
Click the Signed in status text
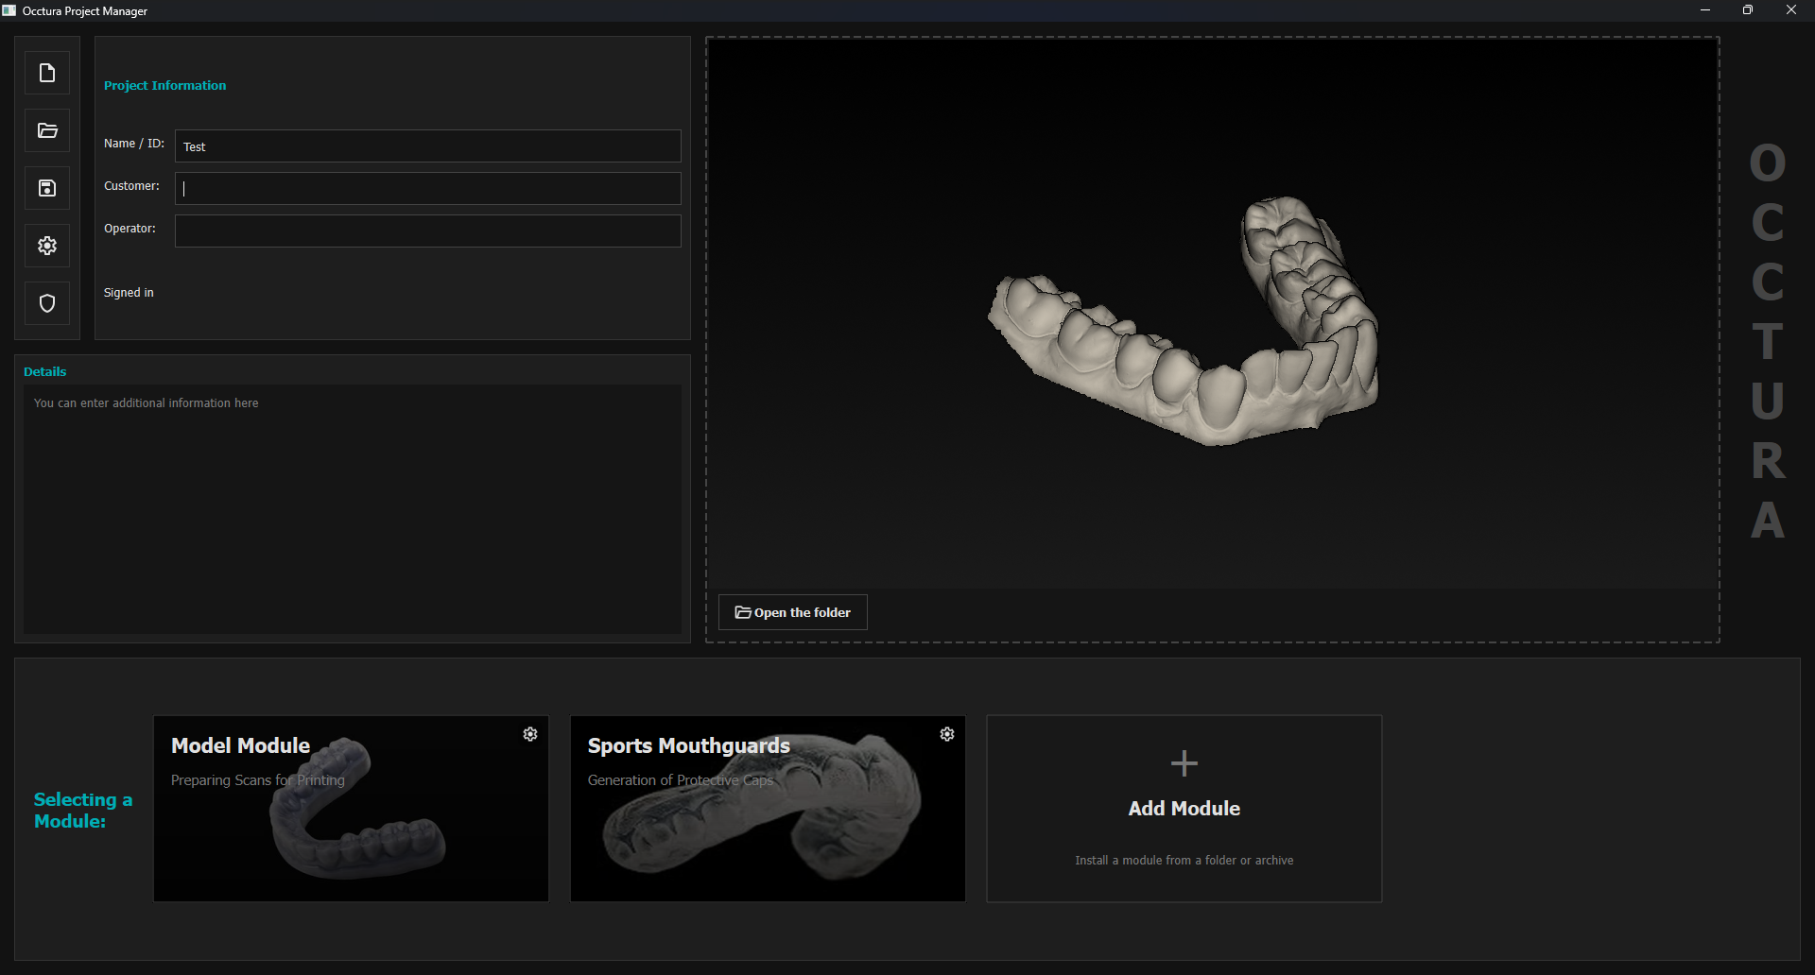tap(129, 293)
